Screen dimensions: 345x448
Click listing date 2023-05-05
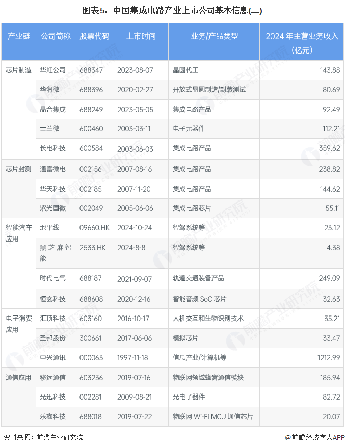coord(135,110)
